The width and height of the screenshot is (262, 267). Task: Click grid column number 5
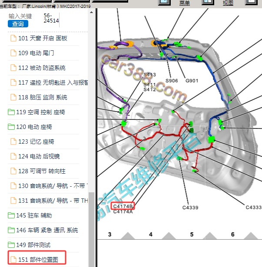(192, 234)
